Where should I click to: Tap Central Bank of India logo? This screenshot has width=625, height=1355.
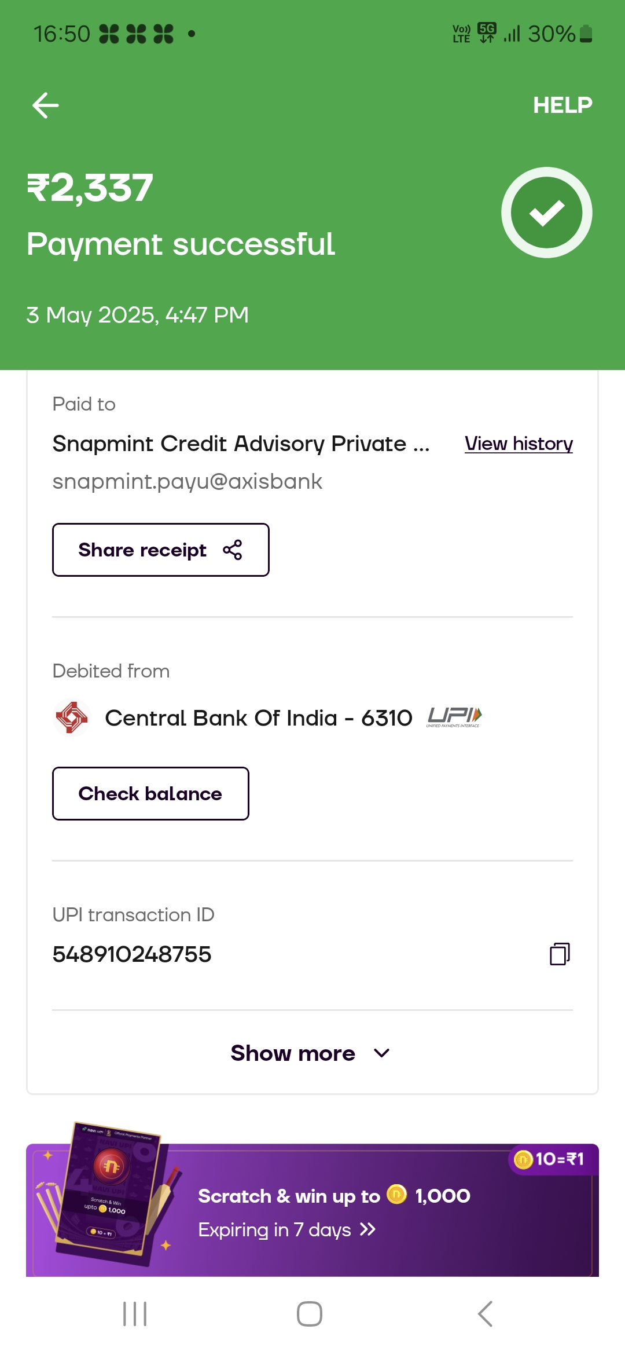tap(72, 718)
